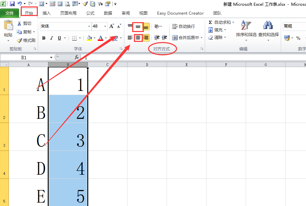This screenshot has width=306, height=206.
Task: Open the font color dropdown arrow
Action: (106, 38)
